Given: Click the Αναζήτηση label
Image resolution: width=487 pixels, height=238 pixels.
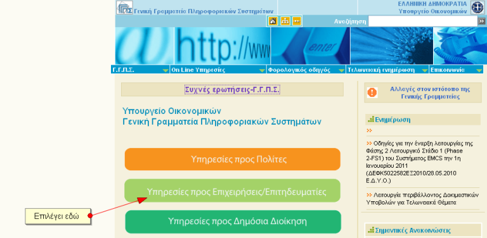Looking at the screenshot, I should tap(350, 22).
